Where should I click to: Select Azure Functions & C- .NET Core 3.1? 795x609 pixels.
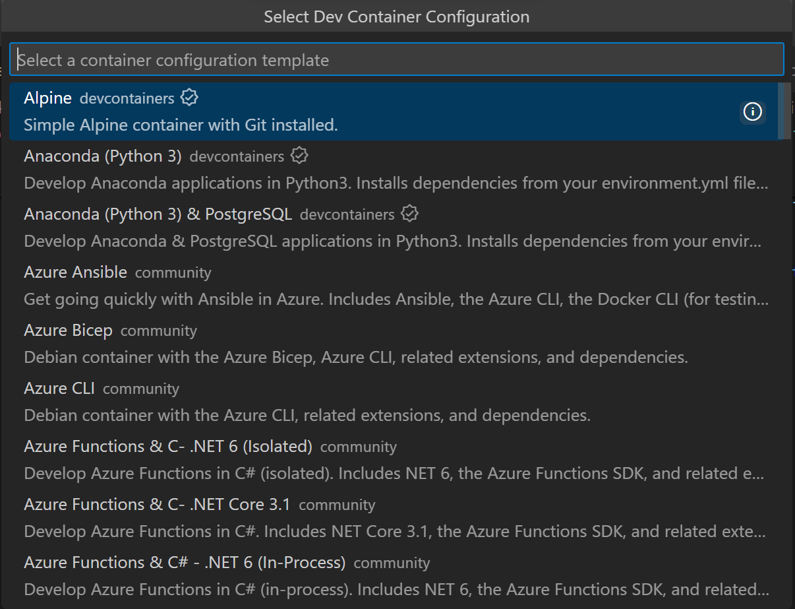pyautogui.click(x=157, y=504)
